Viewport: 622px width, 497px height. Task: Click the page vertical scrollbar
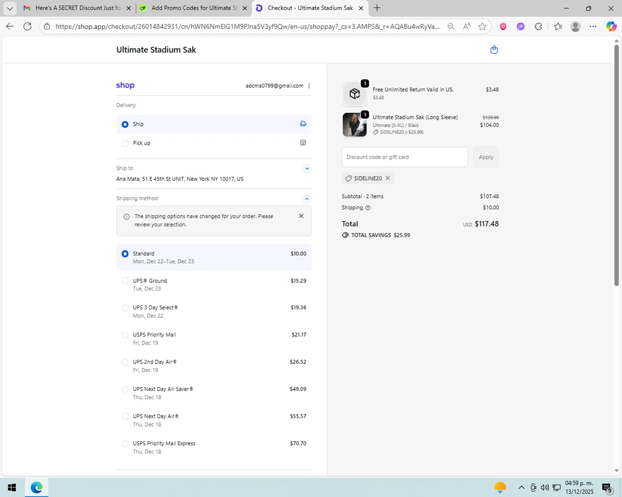(x=617, y=166)
